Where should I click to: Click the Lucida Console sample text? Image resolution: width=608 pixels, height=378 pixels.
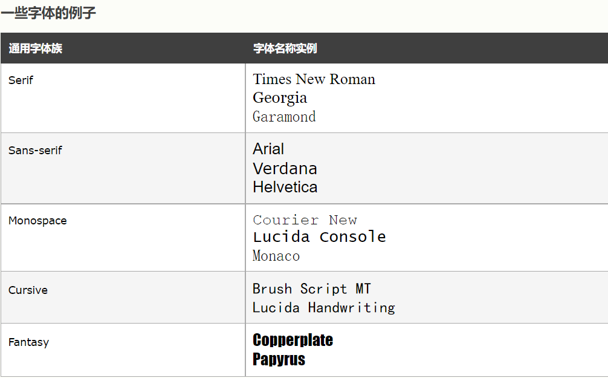pyautogui.click(x=319, y=236)
